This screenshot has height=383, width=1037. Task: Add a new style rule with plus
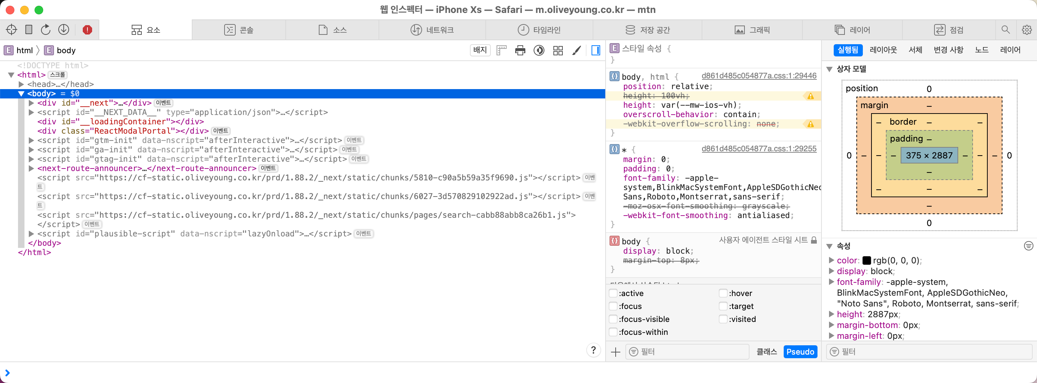coord(616,352)
